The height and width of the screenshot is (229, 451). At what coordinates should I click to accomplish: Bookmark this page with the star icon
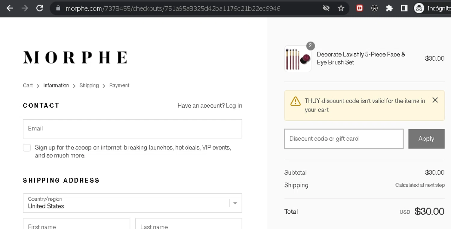point(341,8)
